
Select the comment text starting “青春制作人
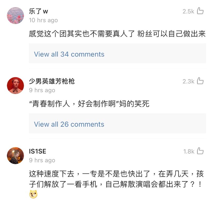tap(89, 104)
